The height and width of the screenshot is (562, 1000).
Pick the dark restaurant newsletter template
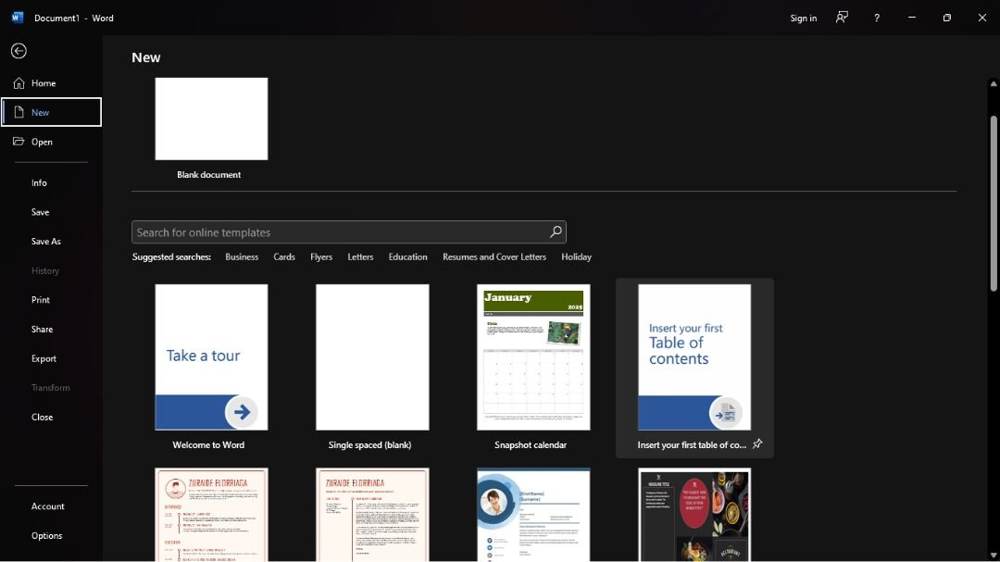(x=694, y=515)
